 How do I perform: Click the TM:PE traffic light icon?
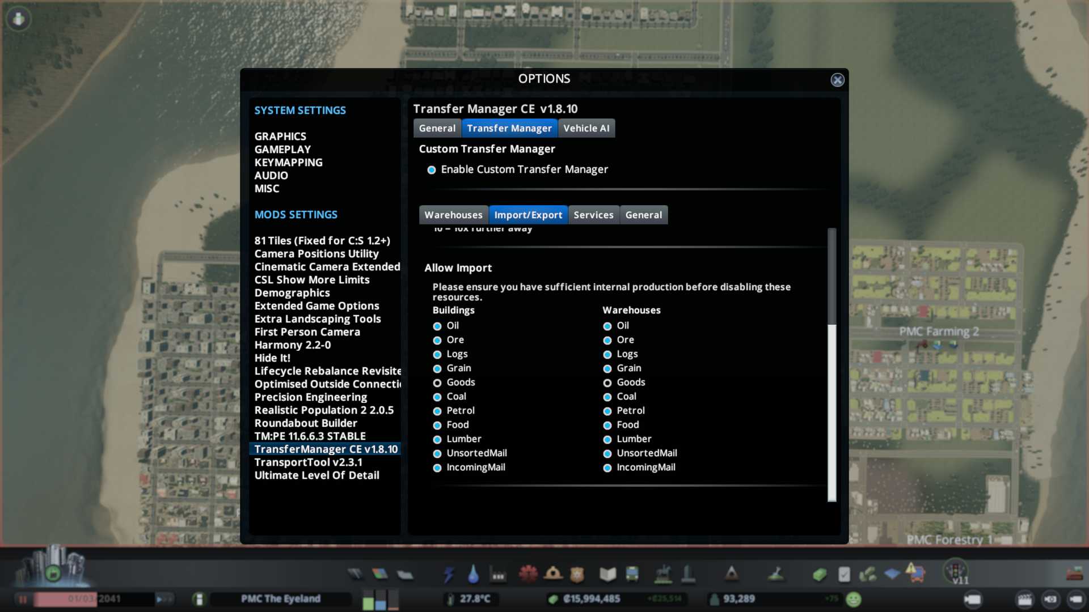tap(957, 569)
